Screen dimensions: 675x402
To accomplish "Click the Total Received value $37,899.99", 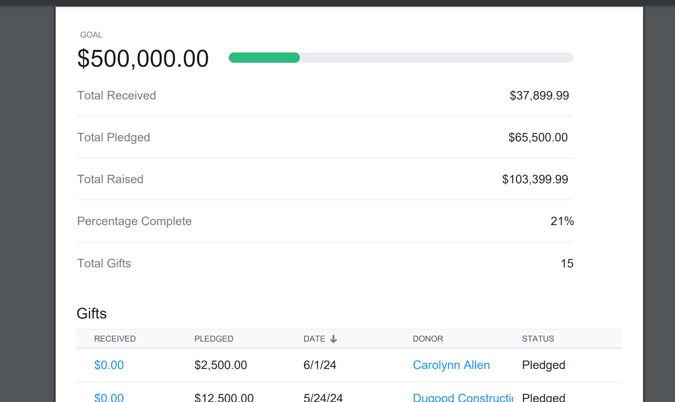I will 539,95.
